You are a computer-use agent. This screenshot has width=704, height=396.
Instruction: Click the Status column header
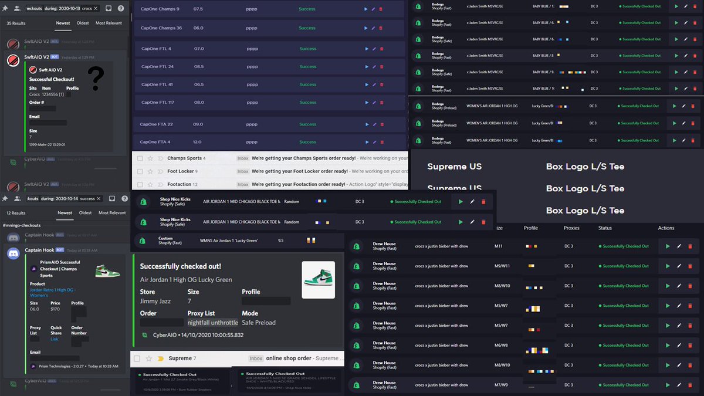(x=605, y=228)
